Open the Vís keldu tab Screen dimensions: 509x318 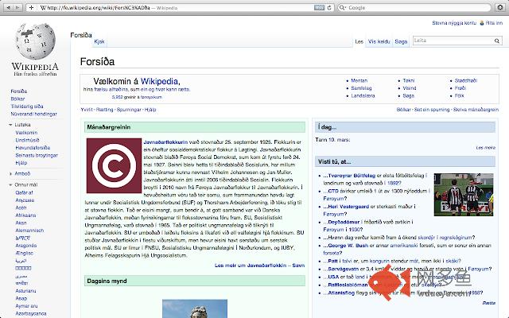[x=379, y=41]
